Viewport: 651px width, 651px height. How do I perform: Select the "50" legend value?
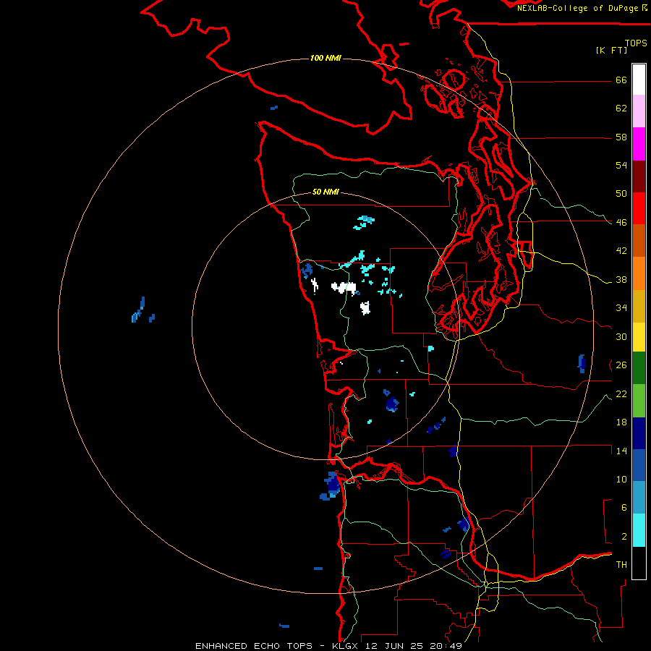(621, 194)
